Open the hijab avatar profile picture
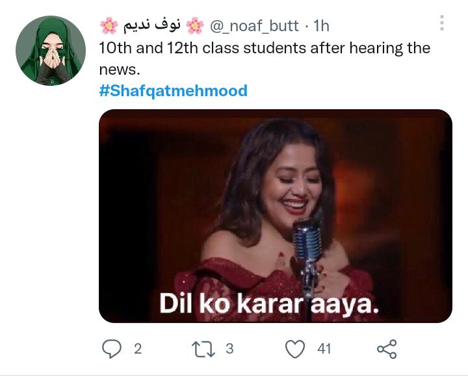The height and width of the screenshot is (377, 468). pos(51,51)
